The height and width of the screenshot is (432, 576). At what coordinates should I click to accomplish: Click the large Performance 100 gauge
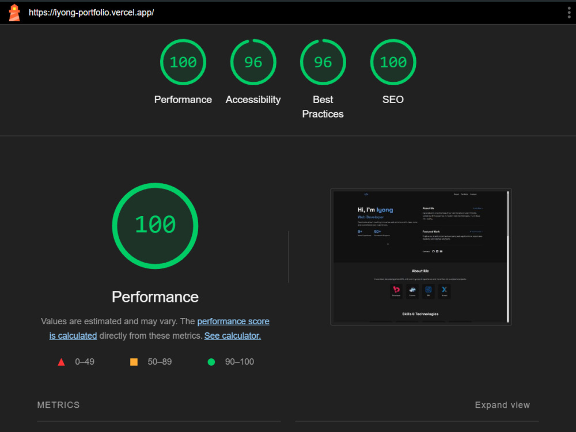point(155,226)
